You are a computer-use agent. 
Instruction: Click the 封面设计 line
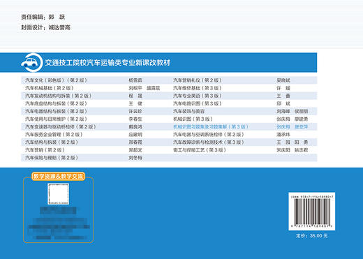45,27
